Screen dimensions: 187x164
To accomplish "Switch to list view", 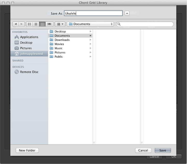I will 36,24.
